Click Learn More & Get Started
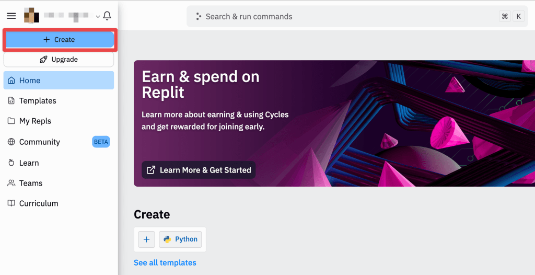Viewport: 535px width, 275px height. [199, 170]
